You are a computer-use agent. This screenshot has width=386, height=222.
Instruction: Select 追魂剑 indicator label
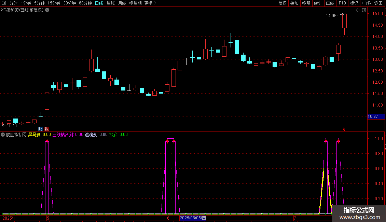(x=96, y=135)
